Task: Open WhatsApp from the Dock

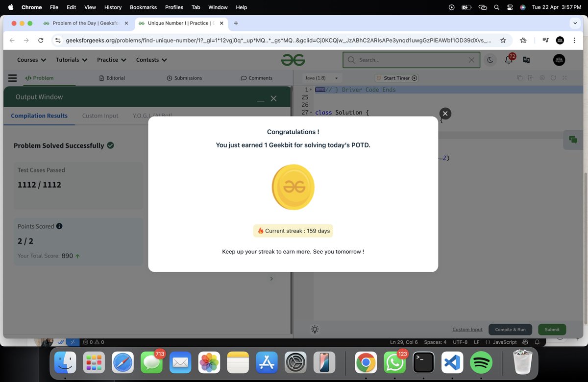Action: click(x=395, y=363)
